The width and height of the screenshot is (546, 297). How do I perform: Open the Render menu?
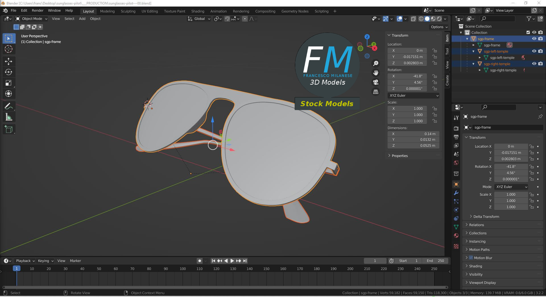coord(38,11)
